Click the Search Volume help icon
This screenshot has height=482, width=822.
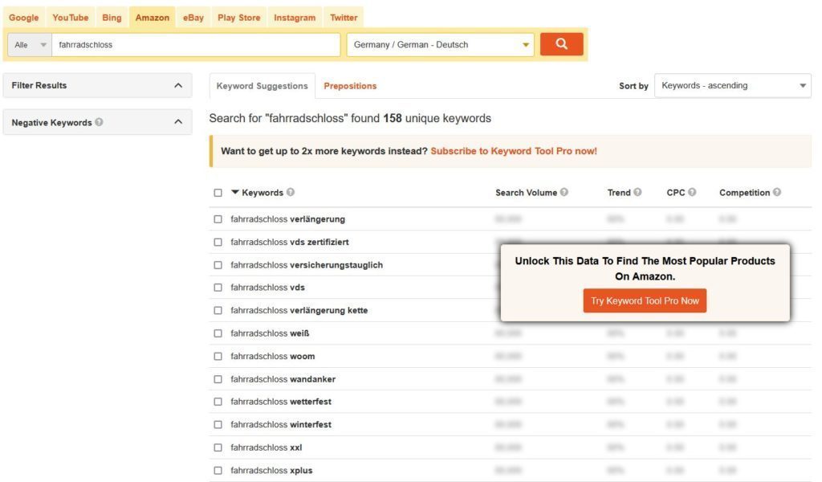tap(564, 192)
